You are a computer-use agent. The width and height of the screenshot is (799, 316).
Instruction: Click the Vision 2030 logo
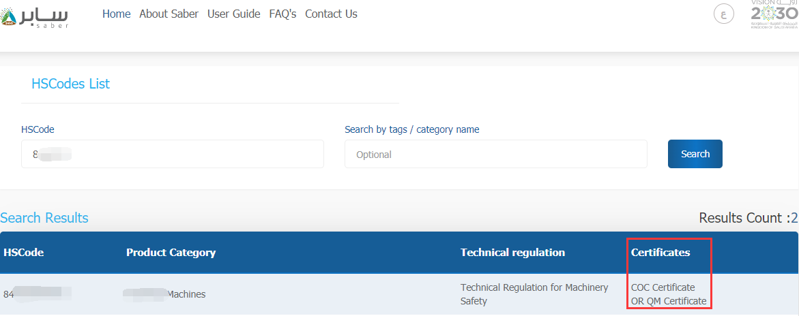pos(774,15)
